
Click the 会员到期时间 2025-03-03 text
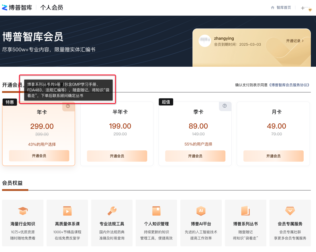(x=238, y=44)
